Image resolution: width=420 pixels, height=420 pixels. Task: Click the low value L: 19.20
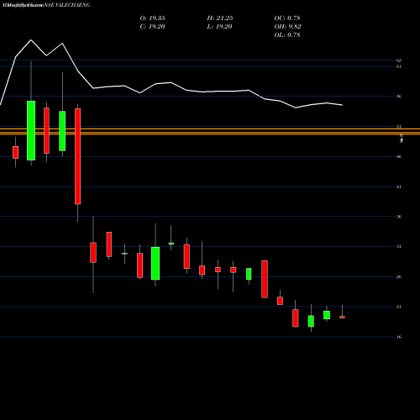coord(220,27)
